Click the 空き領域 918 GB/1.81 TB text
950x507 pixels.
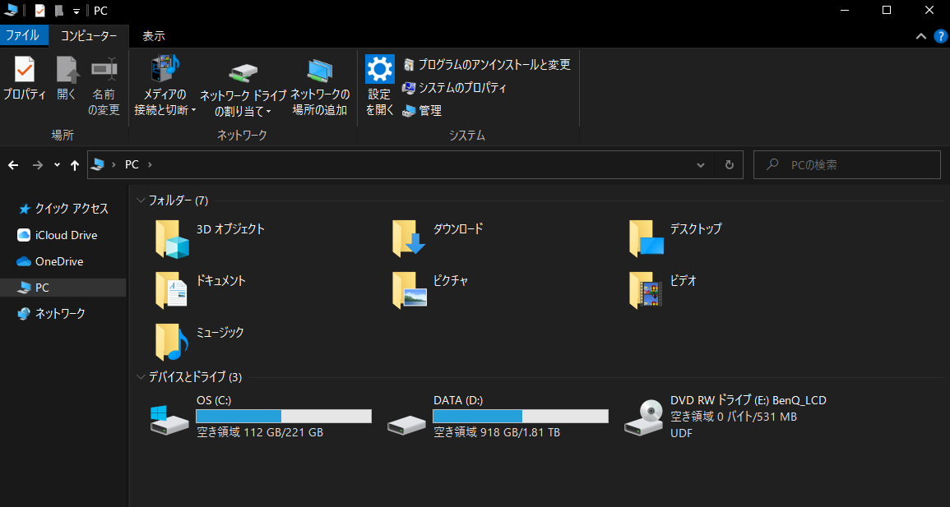tap(497, 432)
